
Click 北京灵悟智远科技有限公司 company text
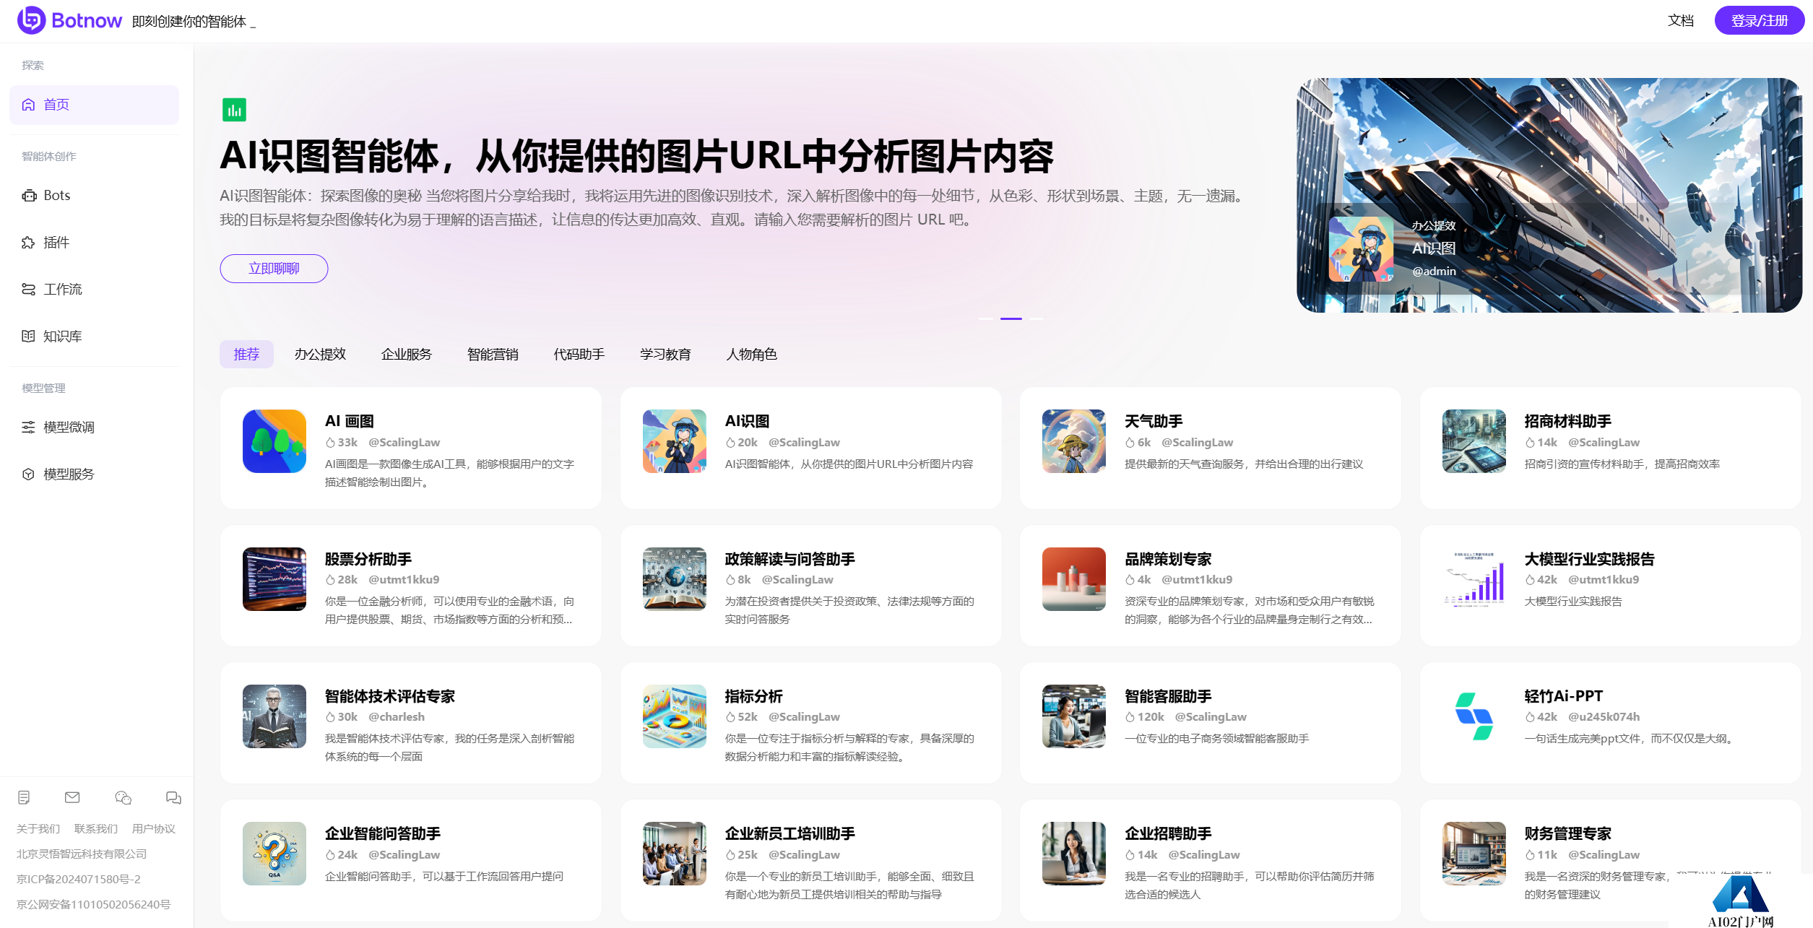click(82, 854)
